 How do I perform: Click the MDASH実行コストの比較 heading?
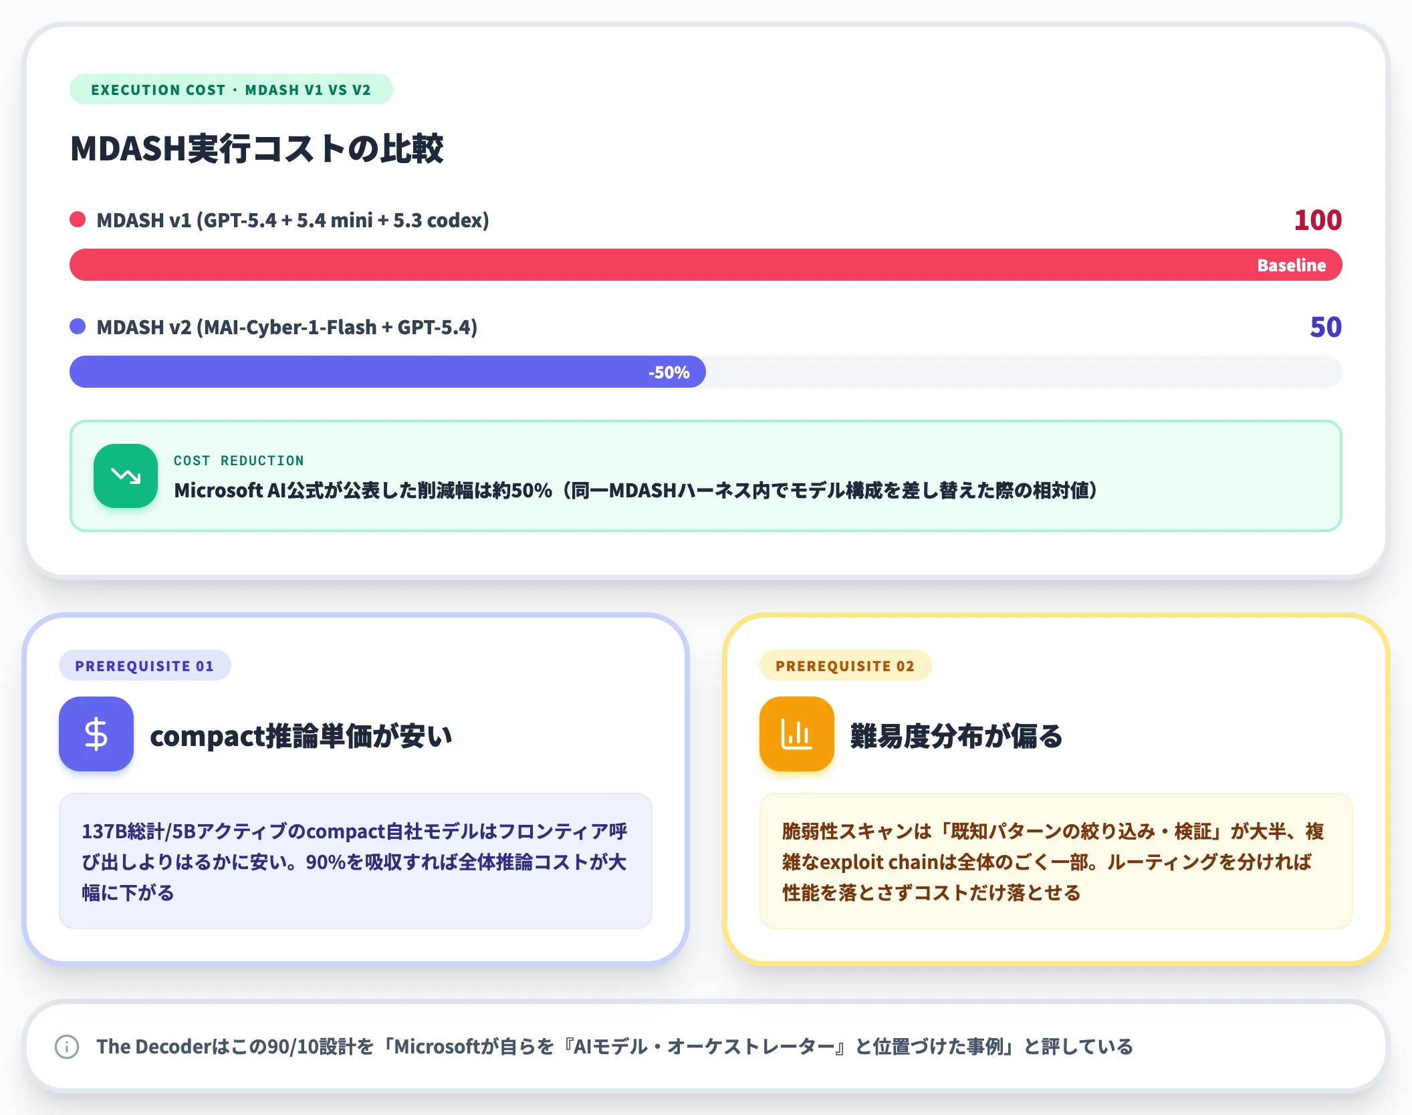point(257,148)
